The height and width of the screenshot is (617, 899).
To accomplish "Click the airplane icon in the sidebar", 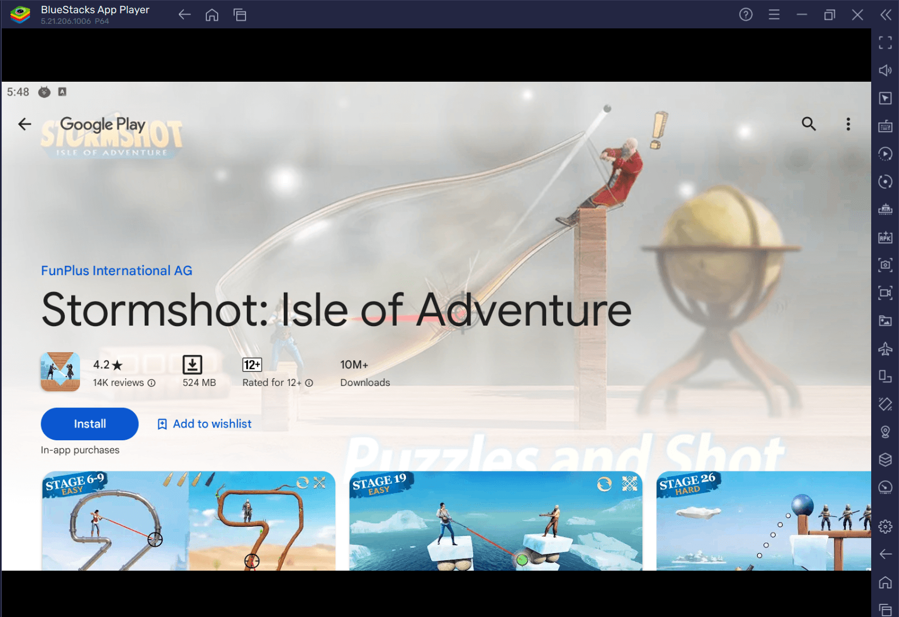I will 885,348.
